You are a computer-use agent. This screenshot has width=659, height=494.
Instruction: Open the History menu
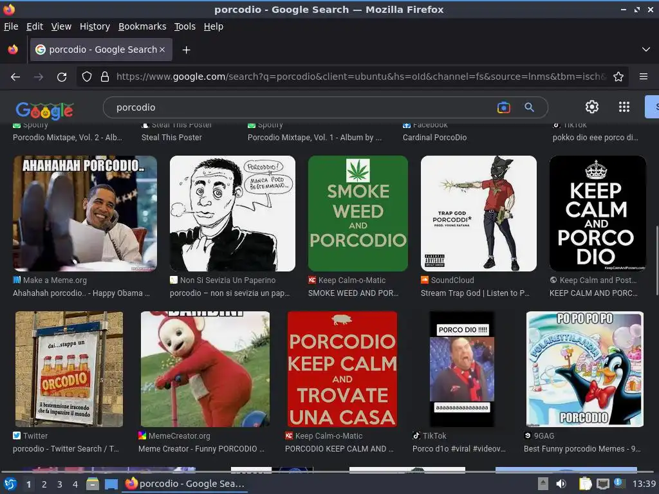click(95, 26)
